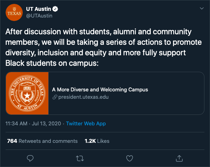View the 1.2K Likes list

point(97,141)
